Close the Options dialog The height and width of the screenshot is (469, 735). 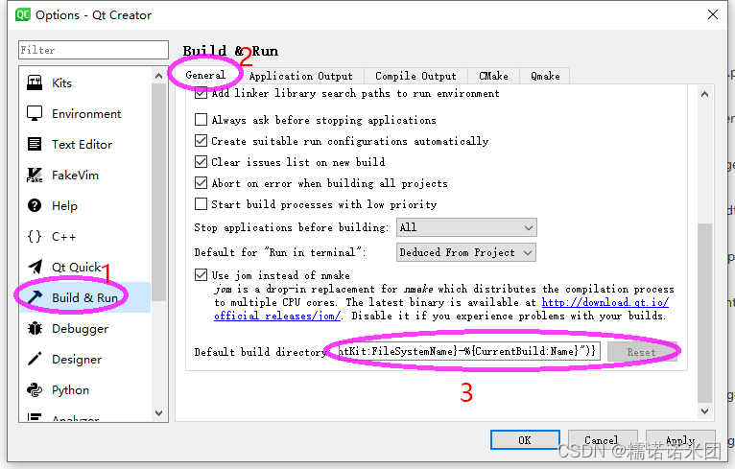pos(713,14)
